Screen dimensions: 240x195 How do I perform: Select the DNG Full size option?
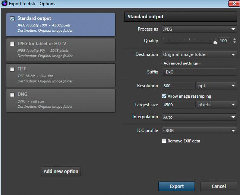tap(61, 101)
